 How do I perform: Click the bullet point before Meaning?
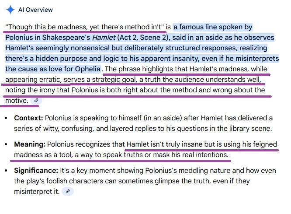tap(7, 144)
